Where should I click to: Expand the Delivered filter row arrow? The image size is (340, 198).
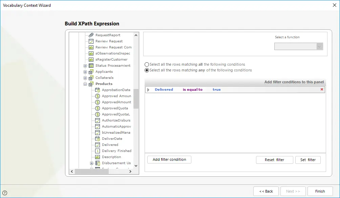tap(148, 90)
